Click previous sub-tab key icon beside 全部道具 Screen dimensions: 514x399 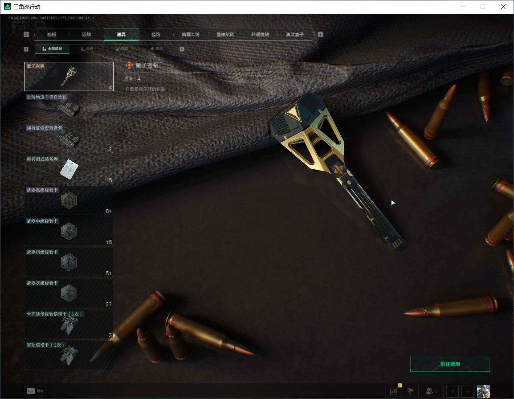[26, 49]
